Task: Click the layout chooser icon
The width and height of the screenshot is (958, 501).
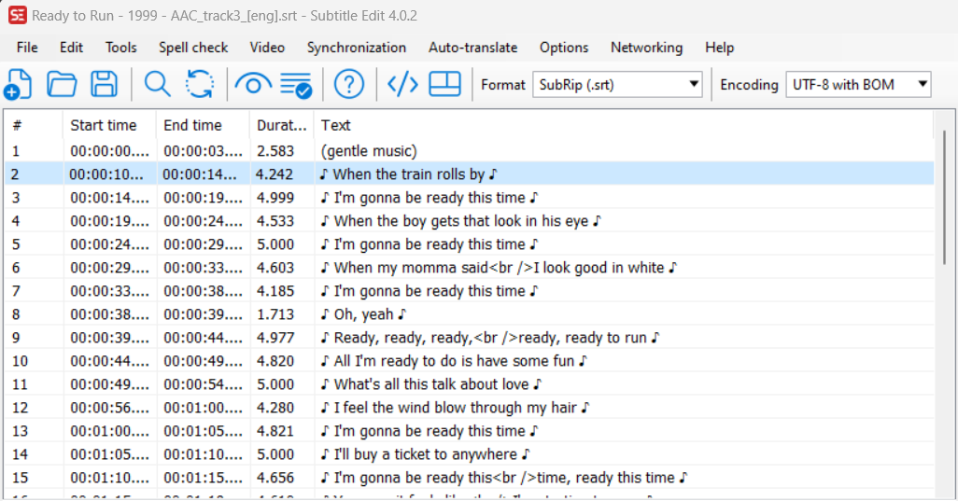Action: tap(445, 85)
